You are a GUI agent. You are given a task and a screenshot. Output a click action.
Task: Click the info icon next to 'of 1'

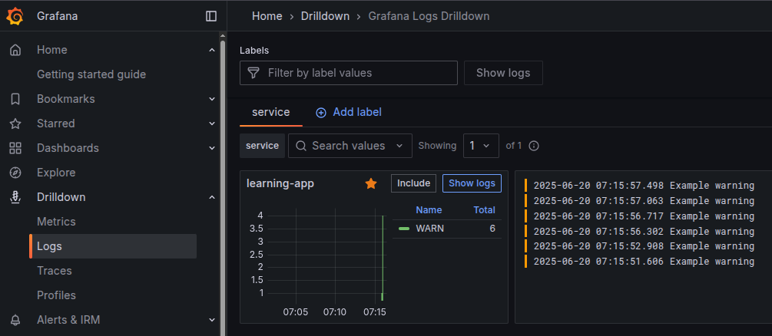coord(534,146)
